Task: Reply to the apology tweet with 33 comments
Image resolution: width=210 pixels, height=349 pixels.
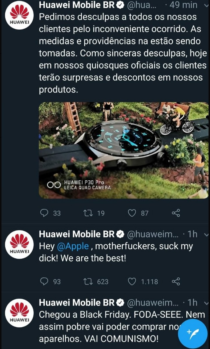Action: 44,213
